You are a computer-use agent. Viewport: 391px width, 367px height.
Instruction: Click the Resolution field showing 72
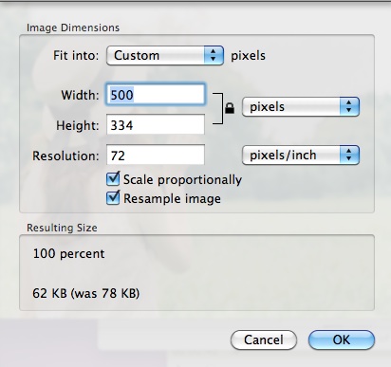pos(156,155)
